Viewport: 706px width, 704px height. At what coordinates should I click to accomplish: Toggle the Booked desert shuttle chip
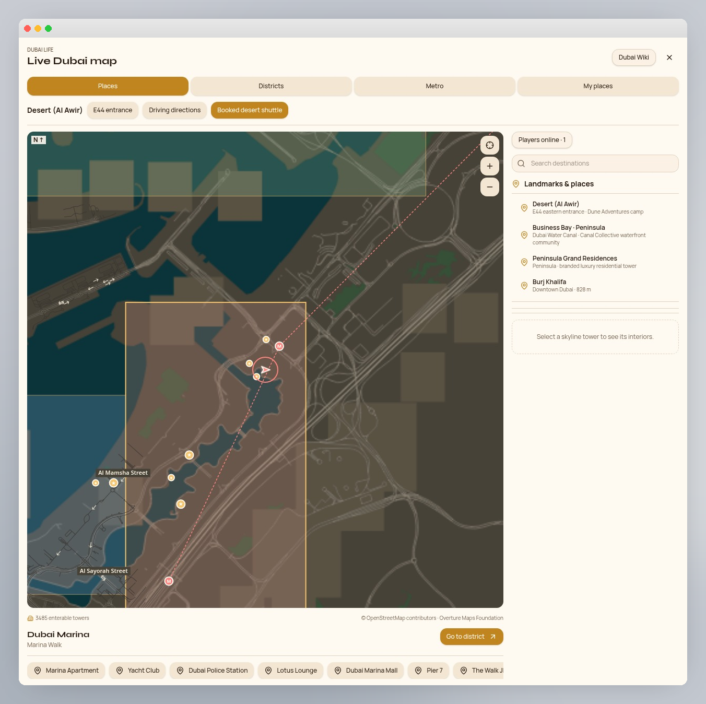250,110
